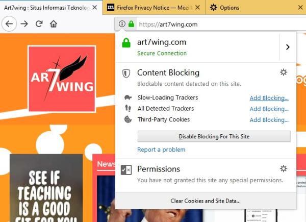The image size is (306, 222).
Task: Reload the current page
Action: 39,24
